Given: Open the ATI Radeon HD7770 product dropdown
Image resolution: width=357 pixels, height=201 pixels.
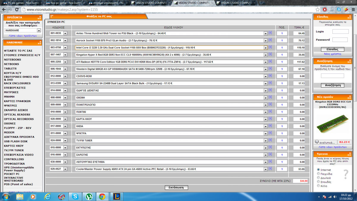Looking at the screenshot, I should [266, 62].
